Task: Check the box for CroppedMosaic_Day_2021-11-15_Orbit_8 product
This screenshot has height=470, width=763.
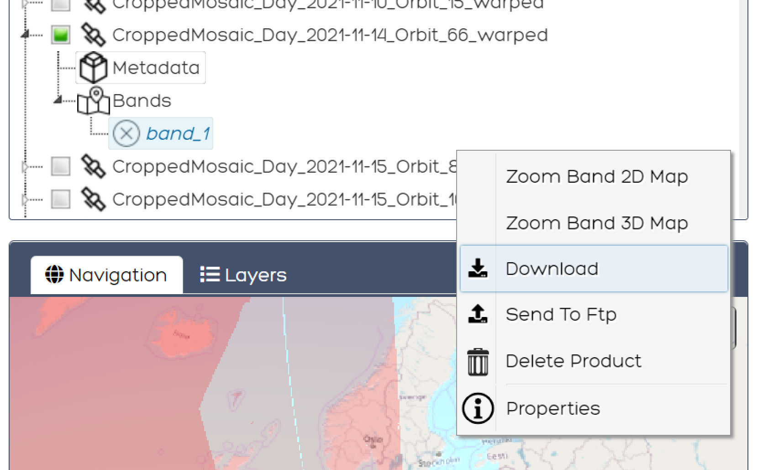Action: point(61,166)
